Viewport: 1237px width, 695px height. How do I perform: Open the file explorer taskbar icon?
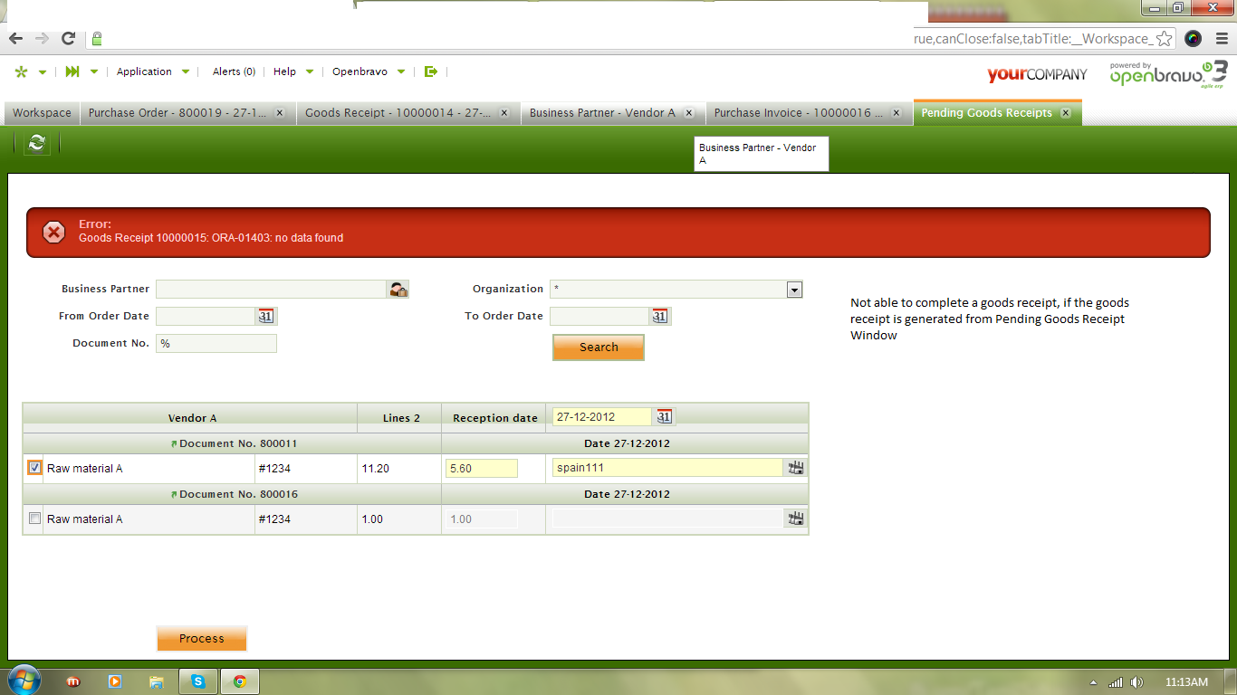click(x=156, y=681)
